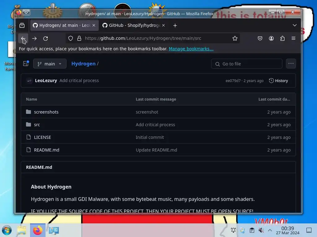Open the clipboard tray icon
Image resolution: width=317 pixels, height=237 pixels.
[x=252, y=230]
